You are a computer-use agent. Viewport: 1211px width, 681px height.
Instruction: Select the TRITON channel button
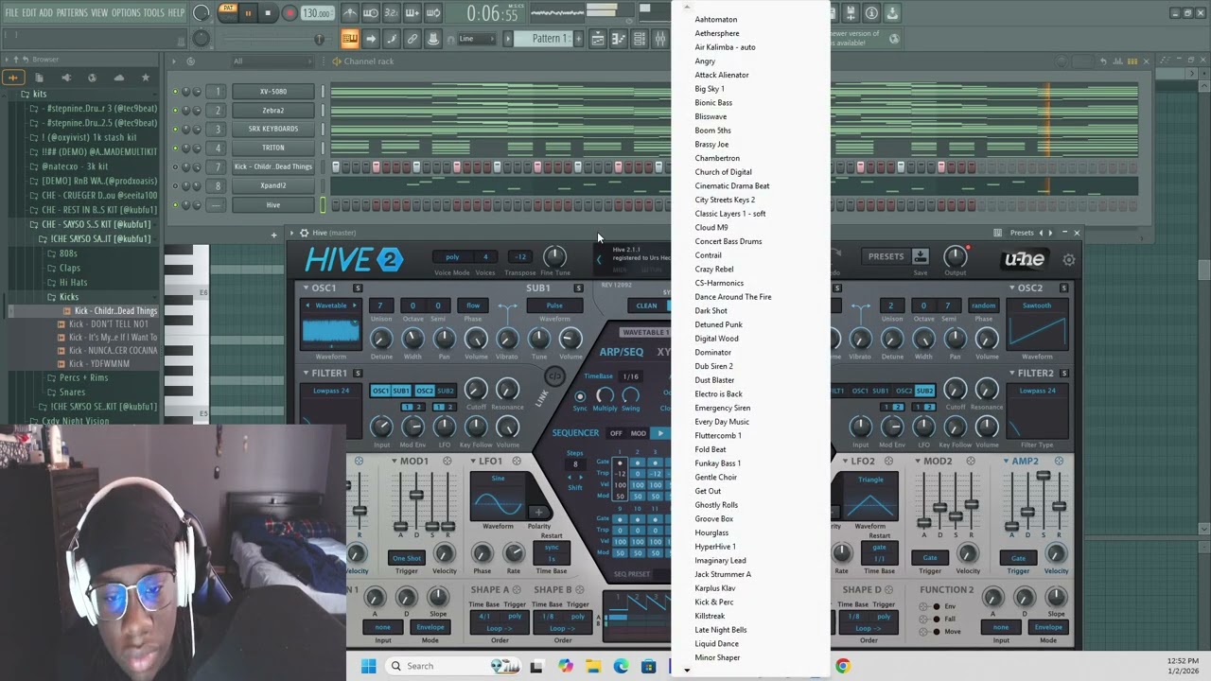click(272, 148)
